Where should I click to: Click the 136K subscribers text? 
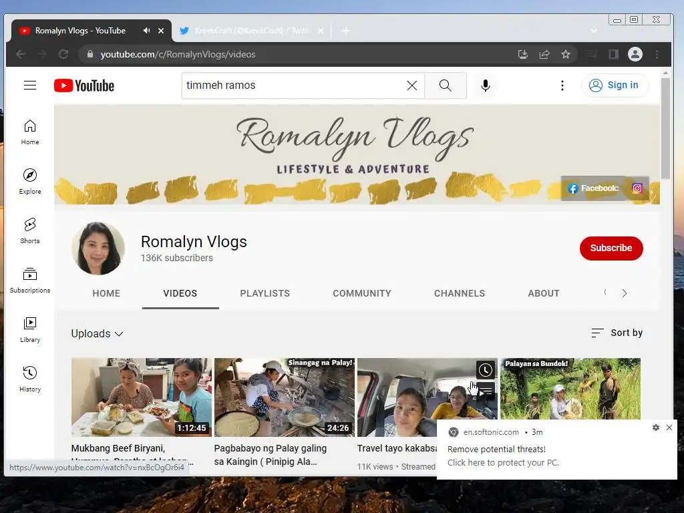click(176, 258)
